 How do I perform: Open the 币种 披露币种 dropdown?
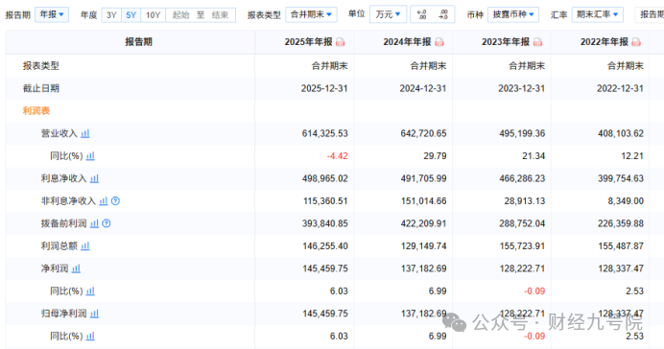(513, 14)
